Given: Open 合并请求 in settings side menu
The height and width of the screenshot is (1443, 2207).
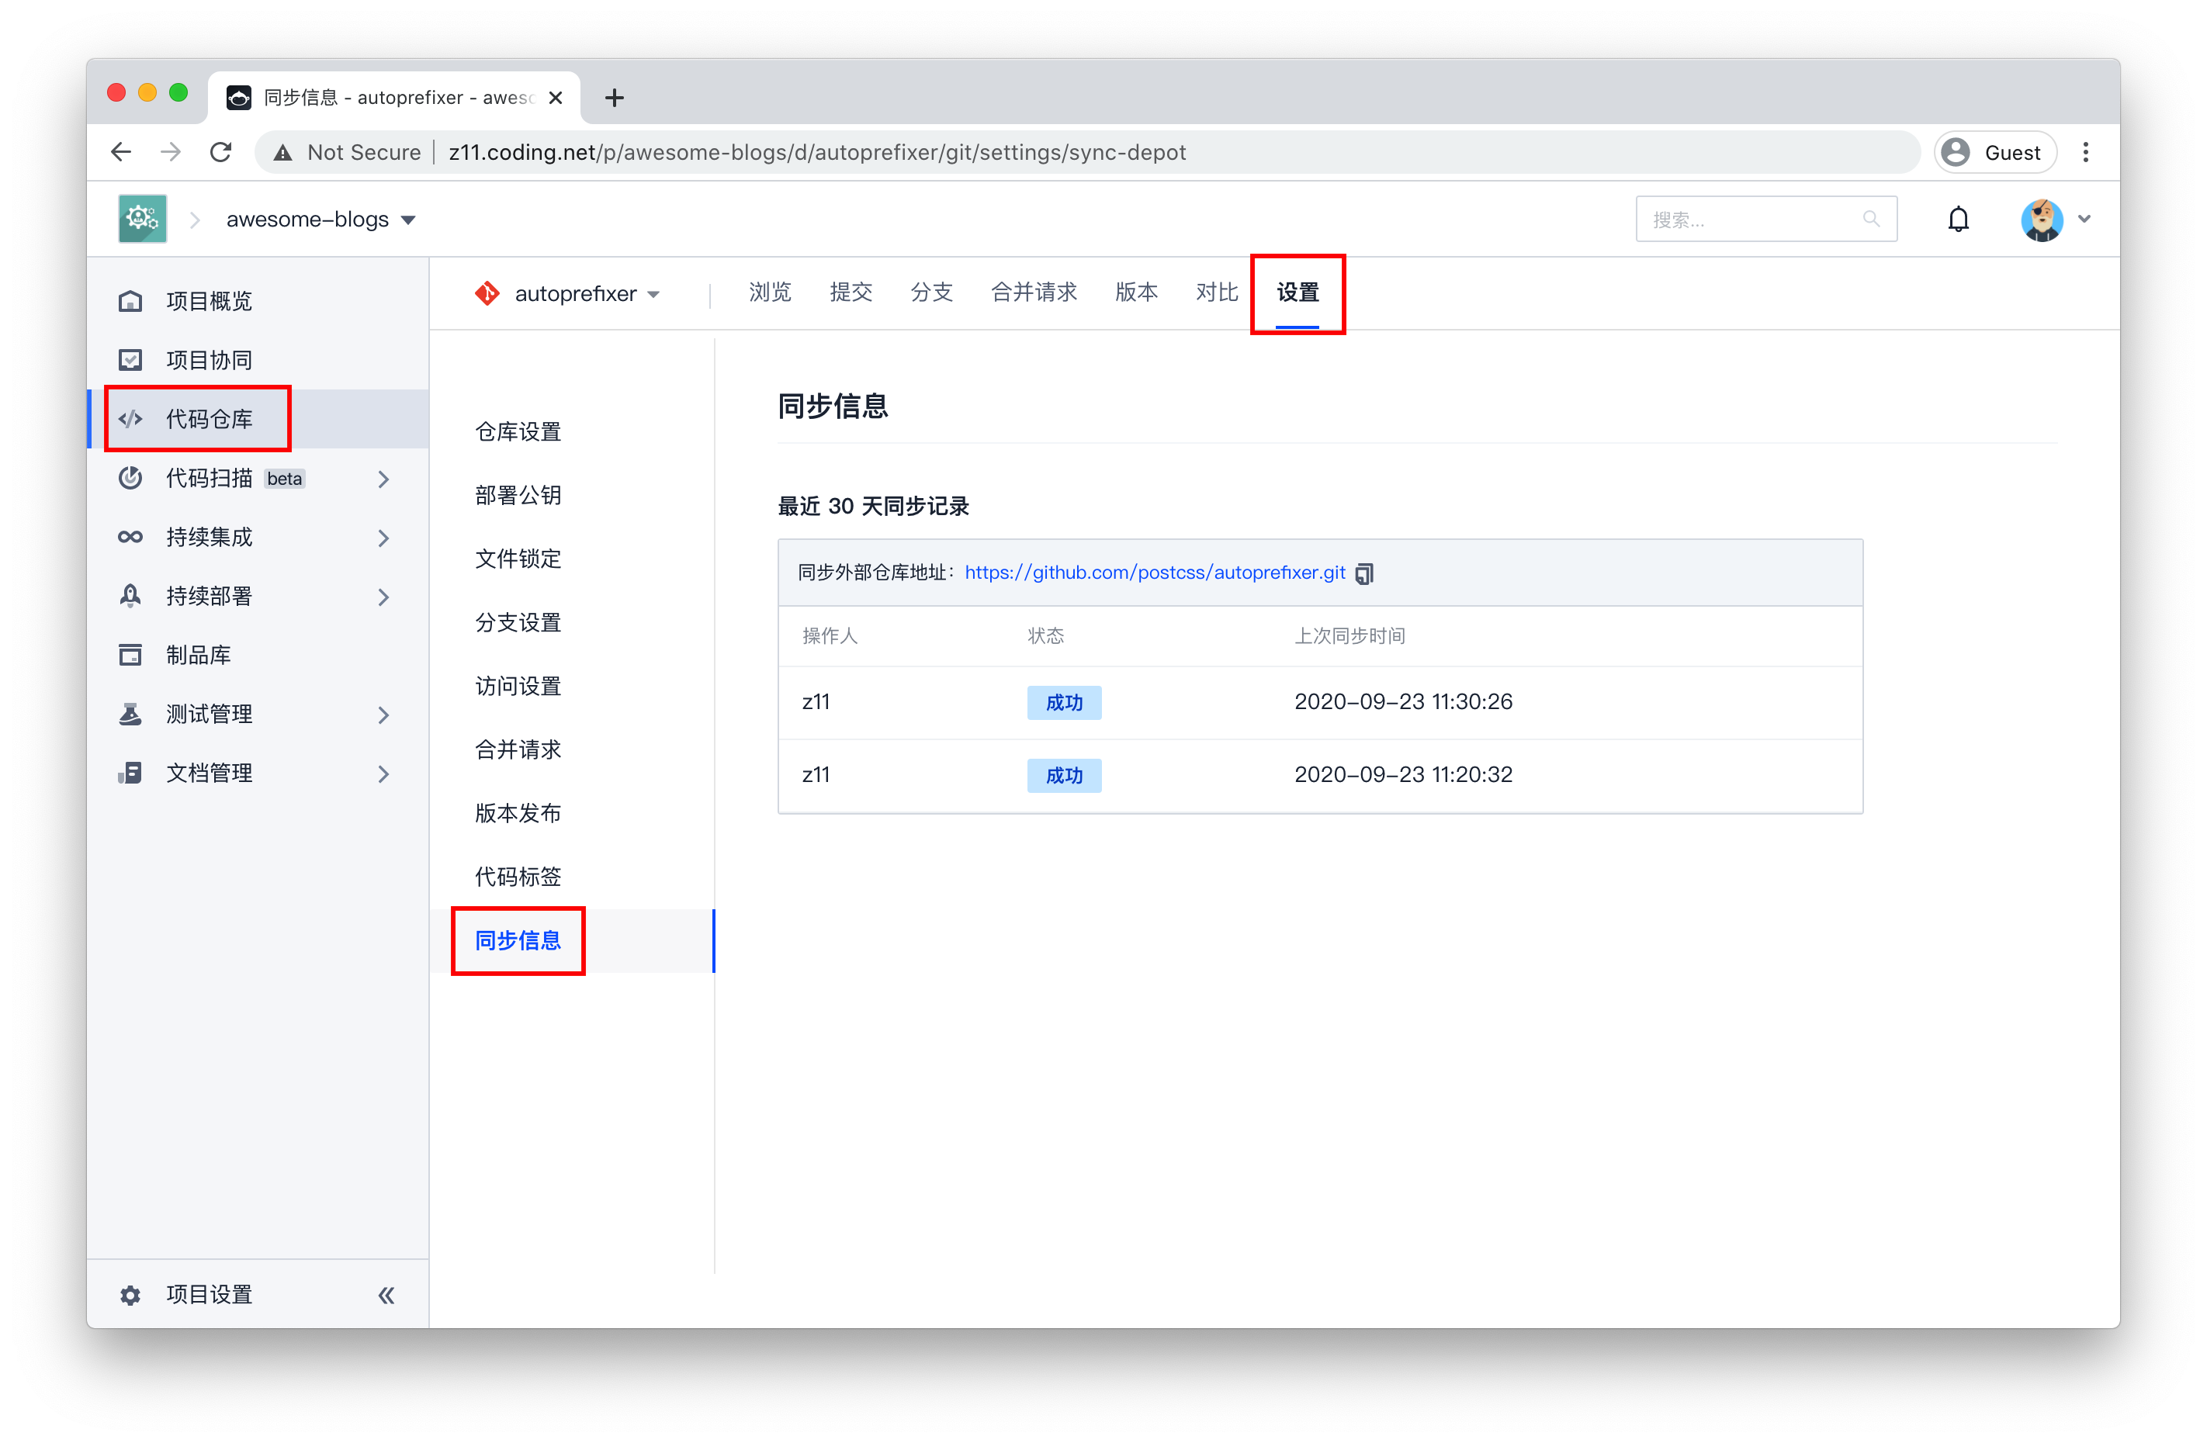Looking at the screenshot, I should (x=518, y=749).
